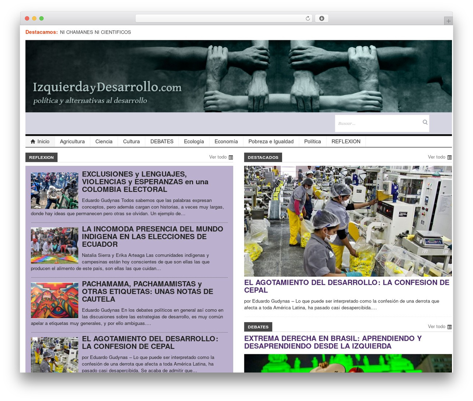Image resolution: width=473 pixels, height=401 pixels.
Task: Click small factory workers thumbnail in REFLEXION
Action: [x=55, y=355]
